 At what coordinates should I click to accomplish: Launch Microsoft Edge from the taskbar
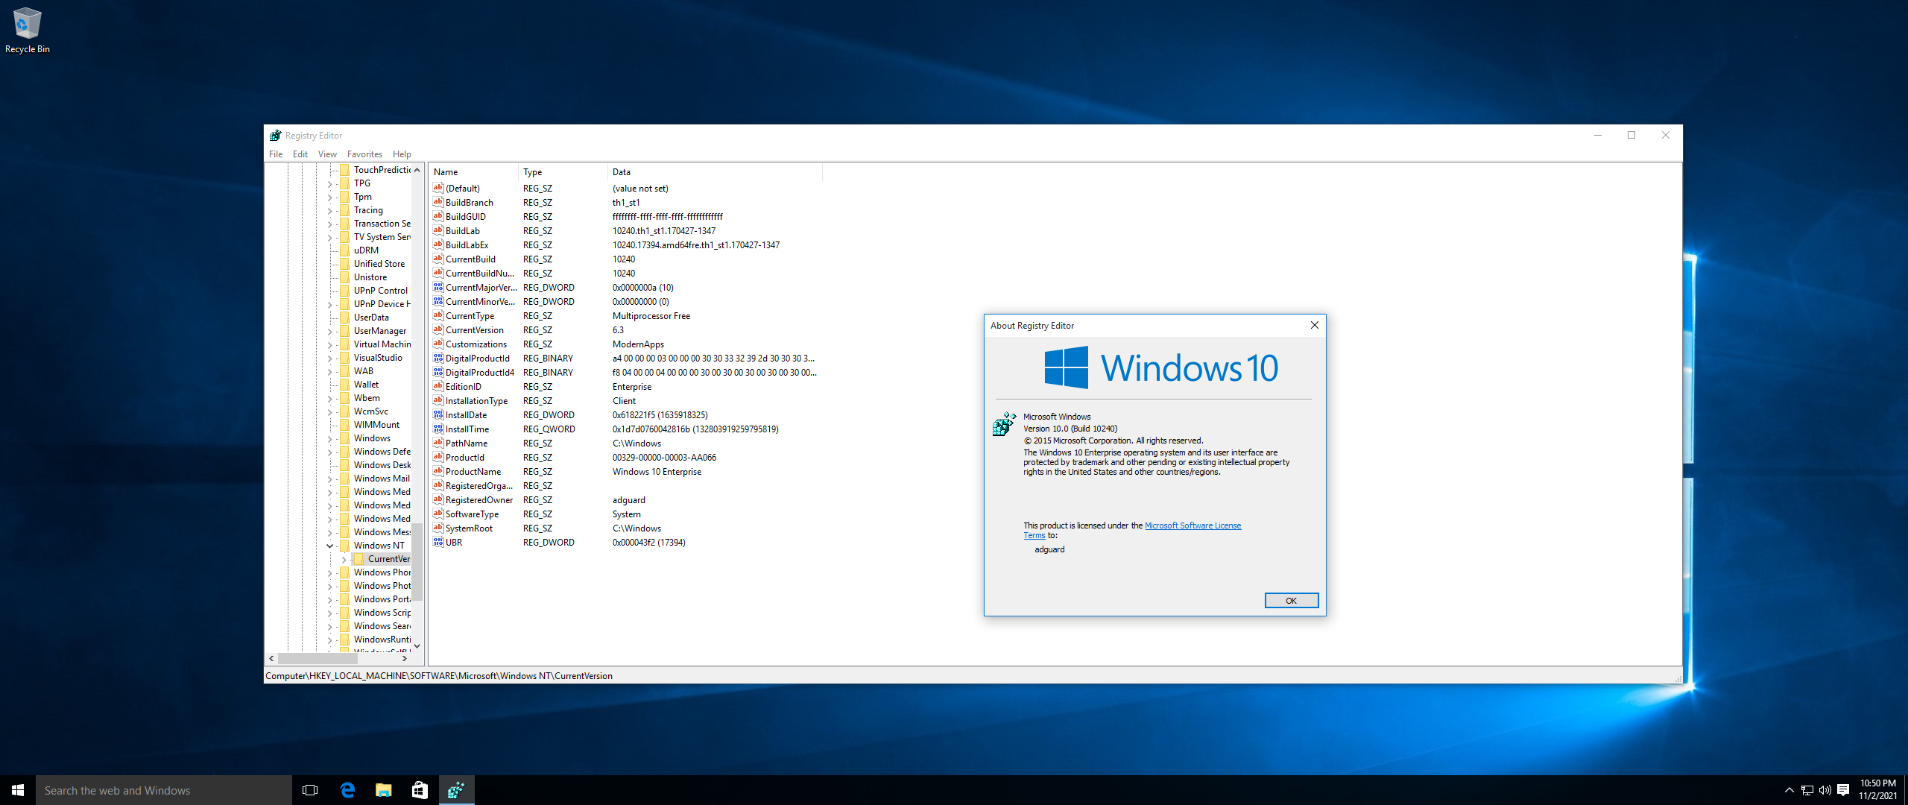click(x=347, y=790)
